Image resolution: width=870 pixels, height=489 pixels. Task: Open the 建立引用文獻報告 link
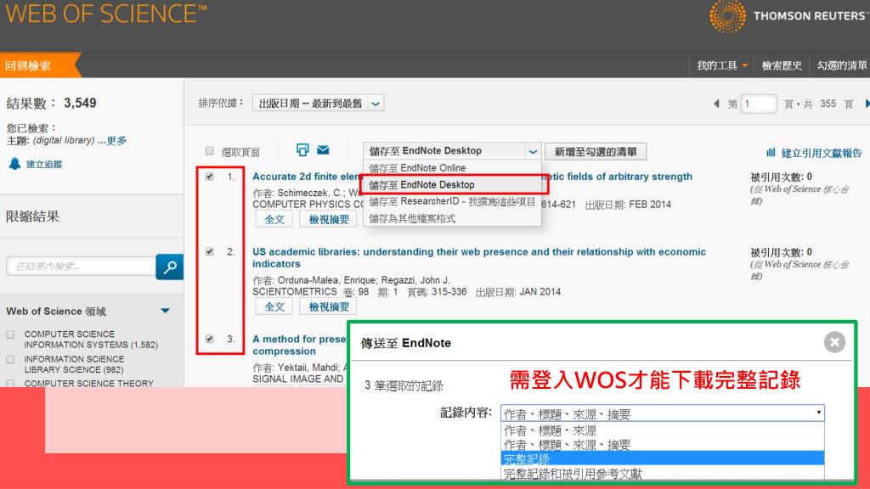(x=822, y=153)
